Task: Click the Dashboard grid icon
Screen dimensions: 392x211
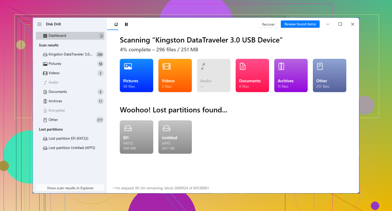Action: (x=45, y=36)
